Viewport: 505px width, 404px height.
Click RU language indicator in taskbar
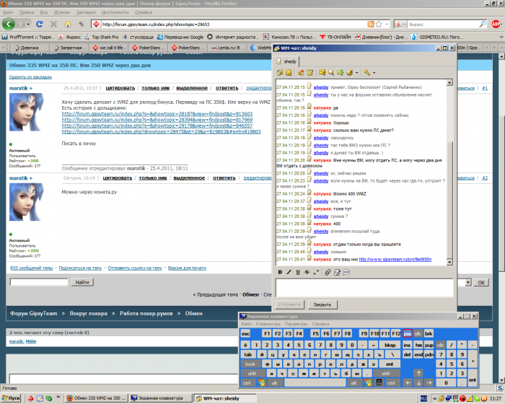423,399
